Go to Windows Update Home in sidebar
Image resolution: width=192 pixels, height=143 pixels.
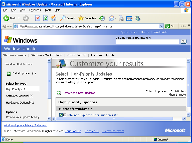[x=20, y=64]
